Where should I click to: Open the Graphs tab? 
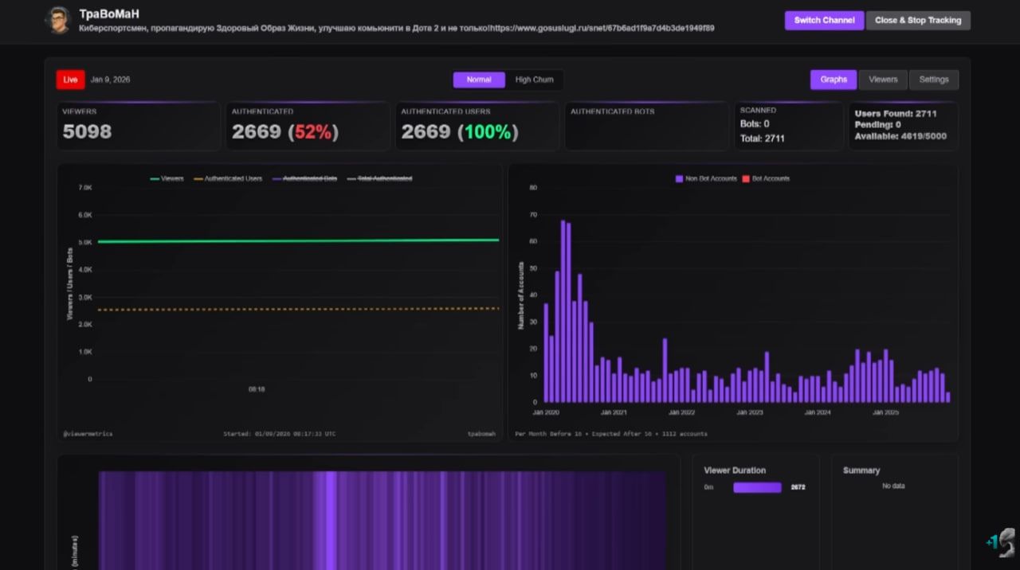click(x=834, y=80)
